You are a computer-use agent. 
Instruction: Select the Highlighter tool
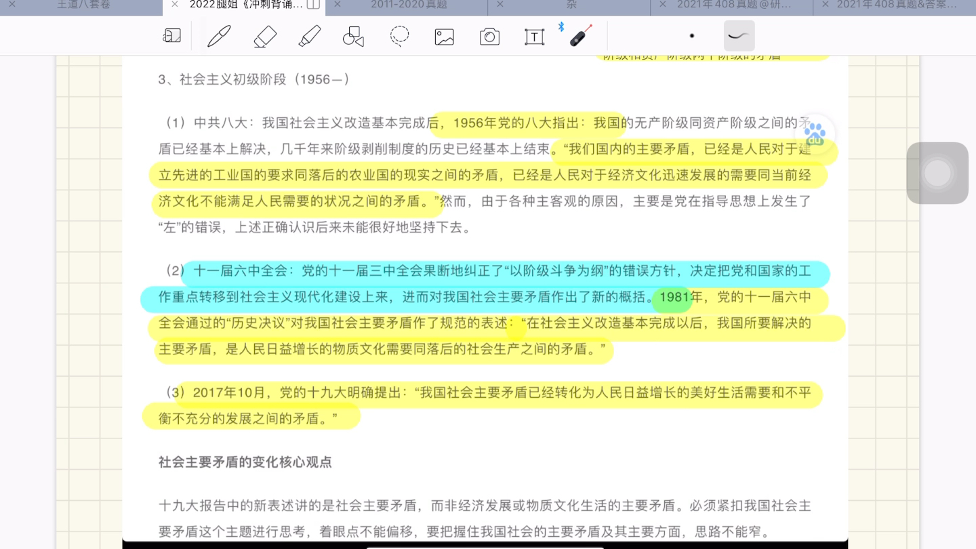click(x=310, y=36)
